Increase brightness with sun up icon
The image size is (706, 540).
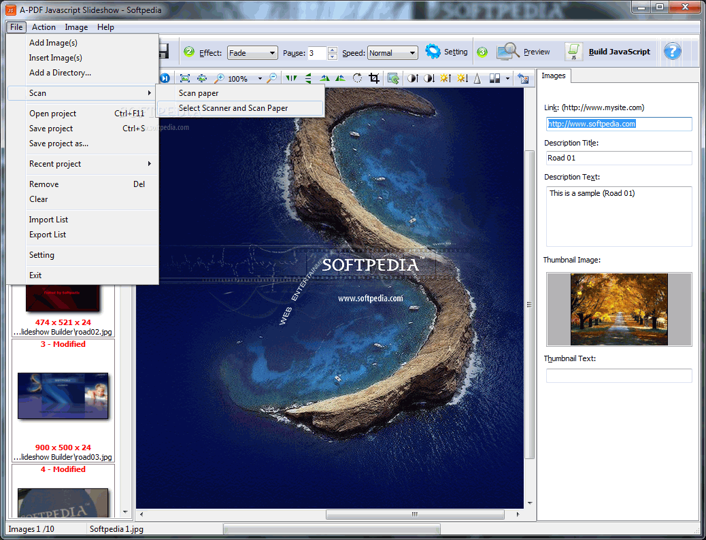coord(446,78)
